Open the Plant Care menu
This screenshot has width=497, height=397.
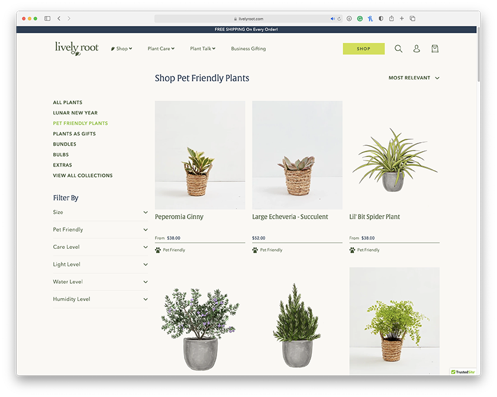pos(160,49)
